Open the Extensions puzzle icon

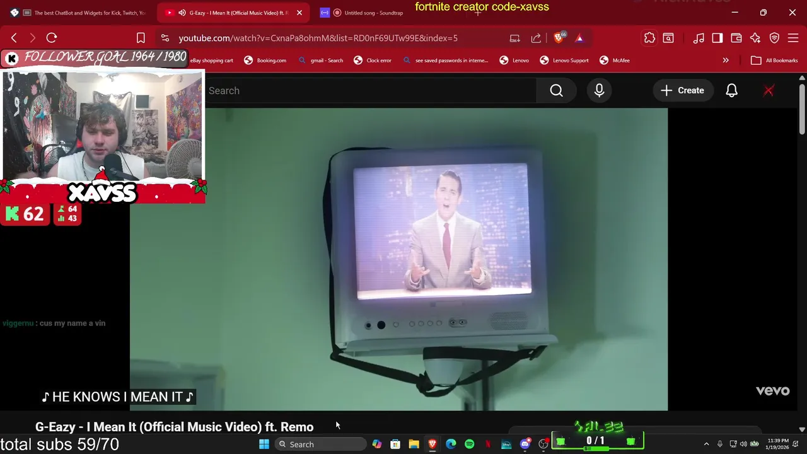pos(649,38)
